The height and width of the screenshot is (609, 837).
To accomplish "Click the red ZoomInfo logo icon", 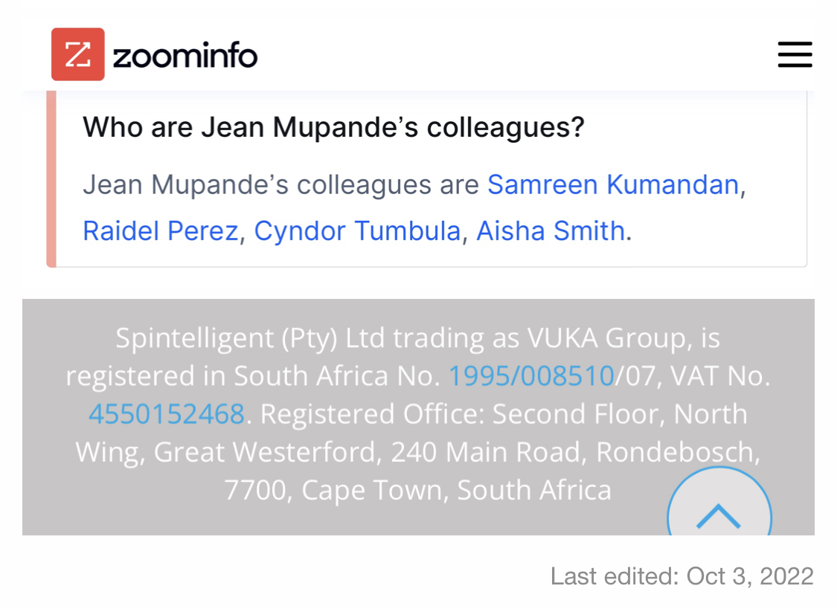I will [x=77, y=54].
